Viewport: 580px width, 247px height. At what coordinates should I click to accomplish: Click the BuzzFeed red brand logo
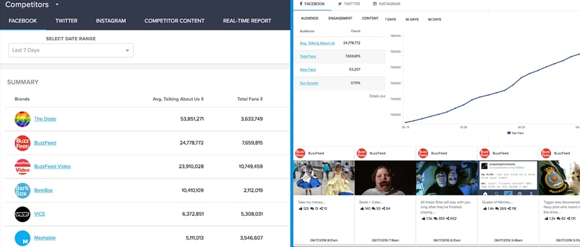point(22,143)
